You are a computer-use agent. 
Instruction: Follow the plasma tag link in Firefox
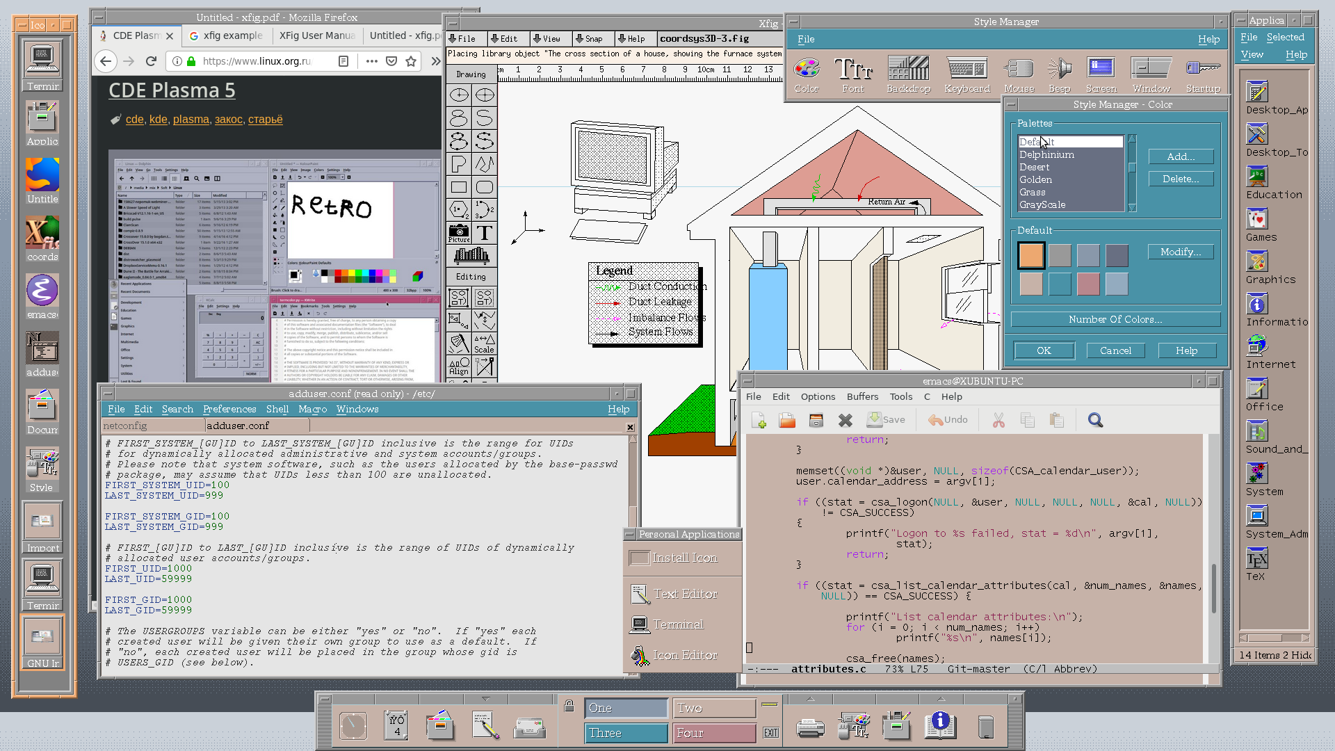[x=191, y=120]
